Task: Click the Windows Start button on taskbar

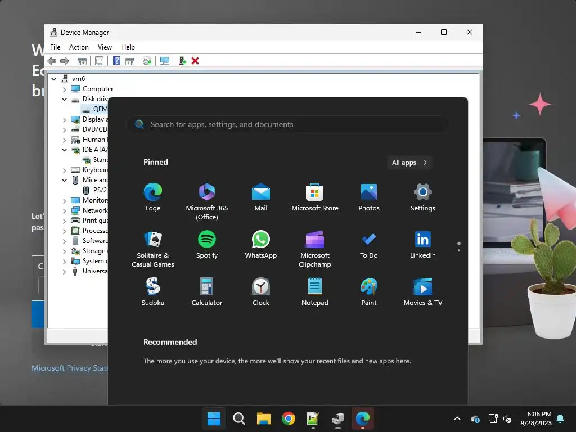Action: (x=214, y=418)
